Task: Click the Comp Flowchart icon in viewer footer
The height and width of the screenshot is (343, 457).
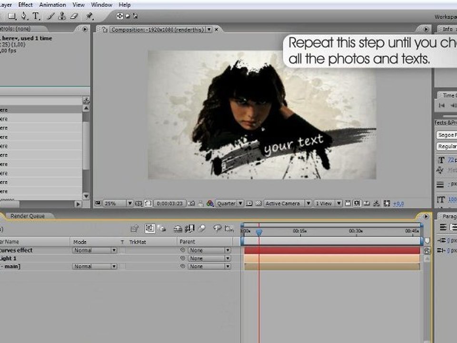Action: (376, 203)
